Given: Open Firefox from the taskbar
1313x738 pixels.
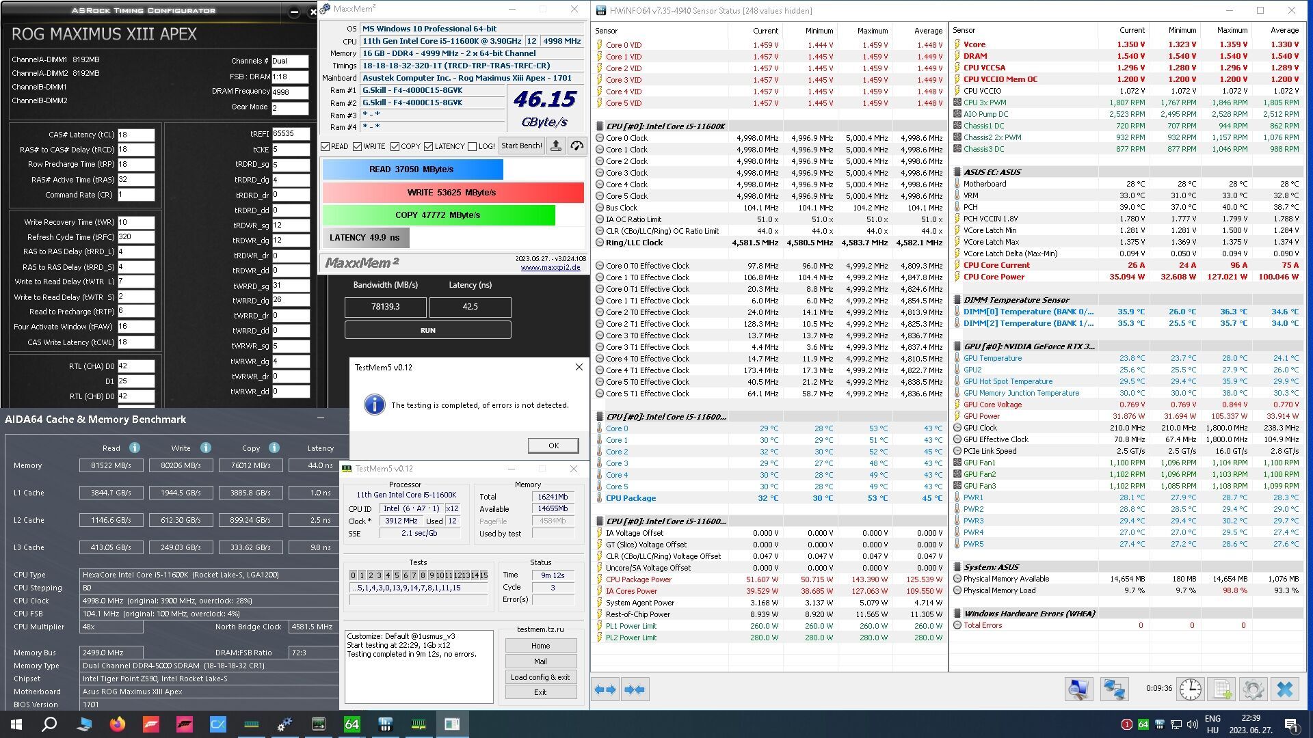Looking at the screenshot, I should pos(118,724).
